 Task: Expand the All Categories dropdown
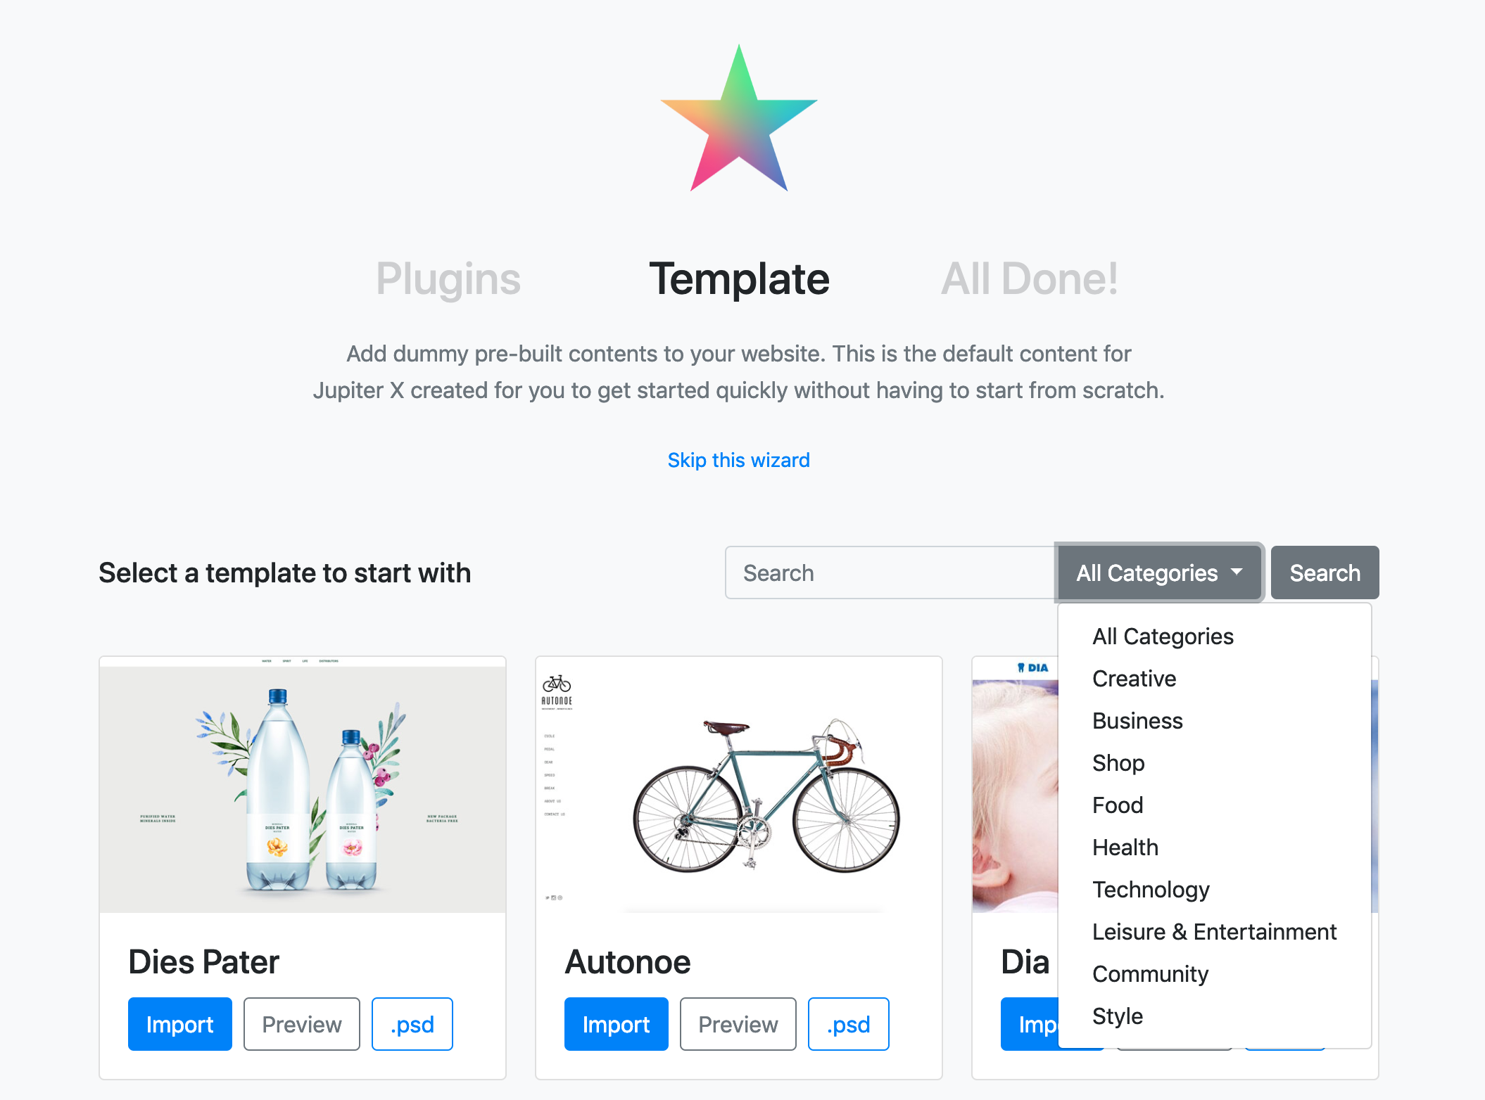pyautogui.click(x=1157, y=572)
